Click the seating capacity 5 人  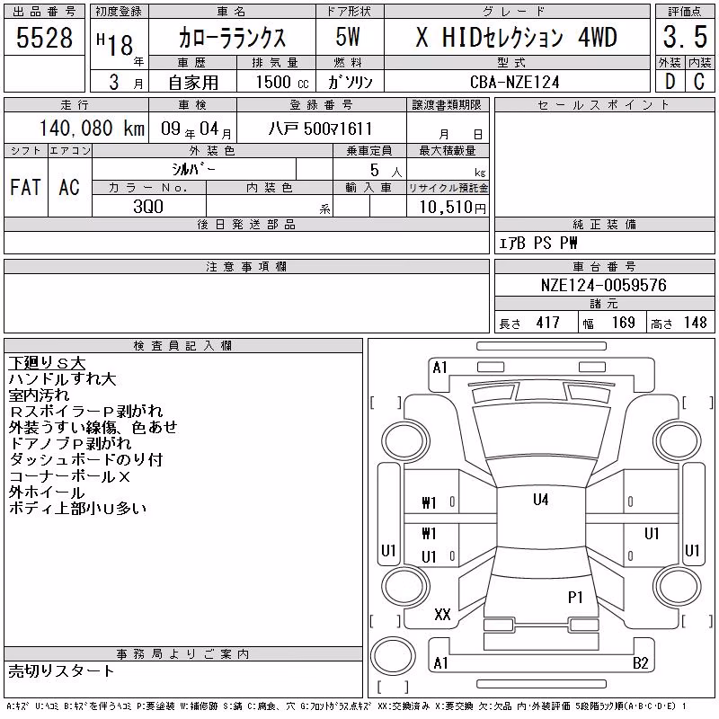(386, 170)
